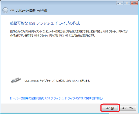This screenshot has width=139, height=114.
Task: Click the heading 起動可能な USB フラッシュ ドライブの作成
Action: 45,23
